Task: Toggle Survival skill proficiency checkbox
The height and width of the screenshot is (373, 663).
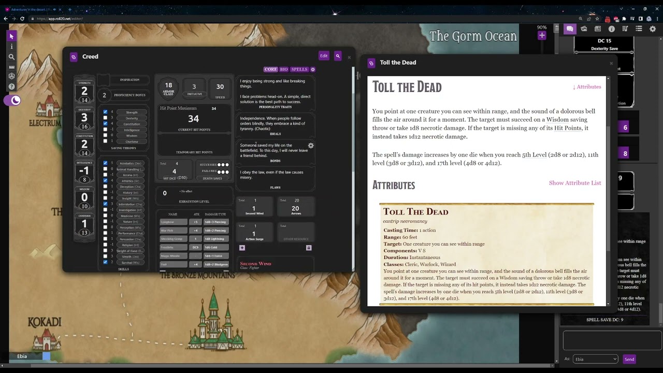Action: pos(106,262)
